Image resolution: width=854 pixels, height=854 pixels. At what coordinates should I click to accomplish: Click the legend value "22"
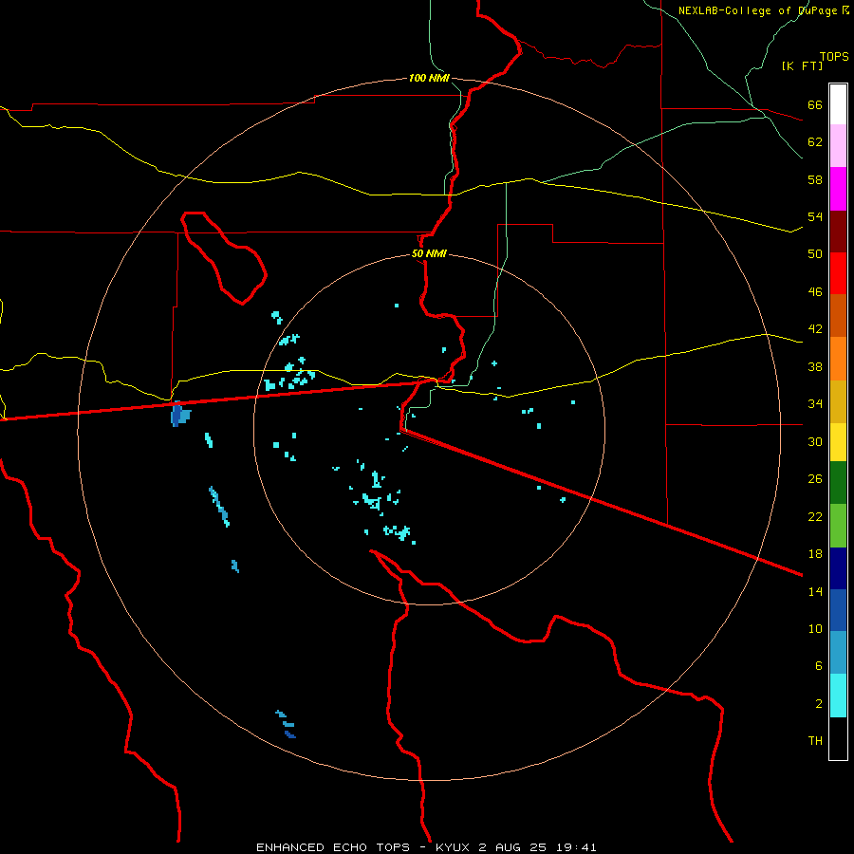pos(815,517)
